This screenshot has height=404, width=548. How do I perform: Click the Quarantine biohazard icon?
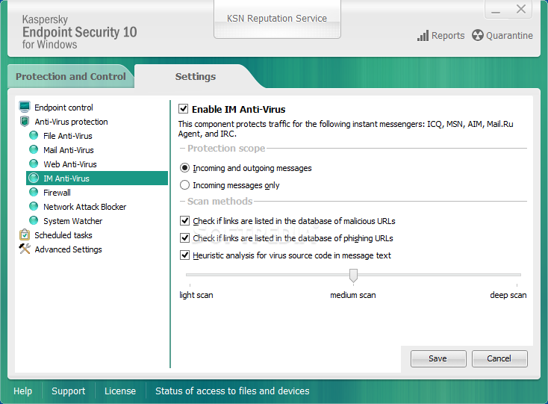[x=477, y=35]
